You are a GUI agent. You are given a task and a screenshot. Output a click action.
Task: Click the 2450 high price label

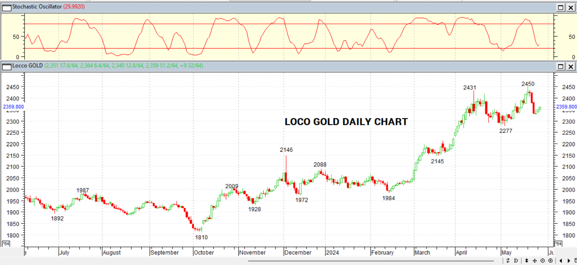528,84
